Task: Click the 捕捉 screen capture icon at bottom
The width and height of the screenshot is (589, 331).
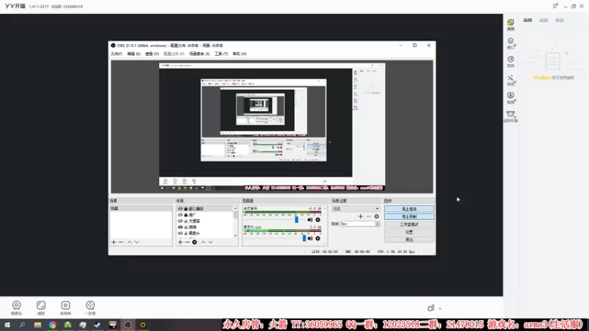Action: tap(41, 307)
